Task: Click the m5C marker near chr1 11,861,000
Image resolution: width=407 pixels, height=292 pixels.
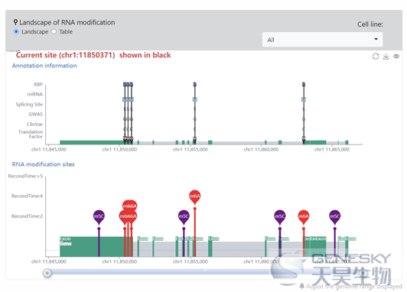Action: coord(280,216)
